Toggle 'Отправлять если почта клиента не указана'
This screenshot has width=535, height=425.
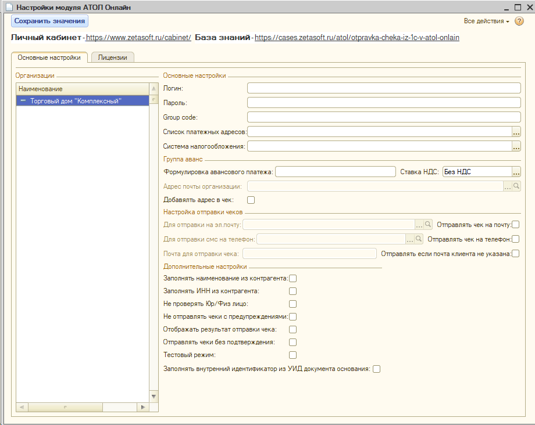[516, 253]
